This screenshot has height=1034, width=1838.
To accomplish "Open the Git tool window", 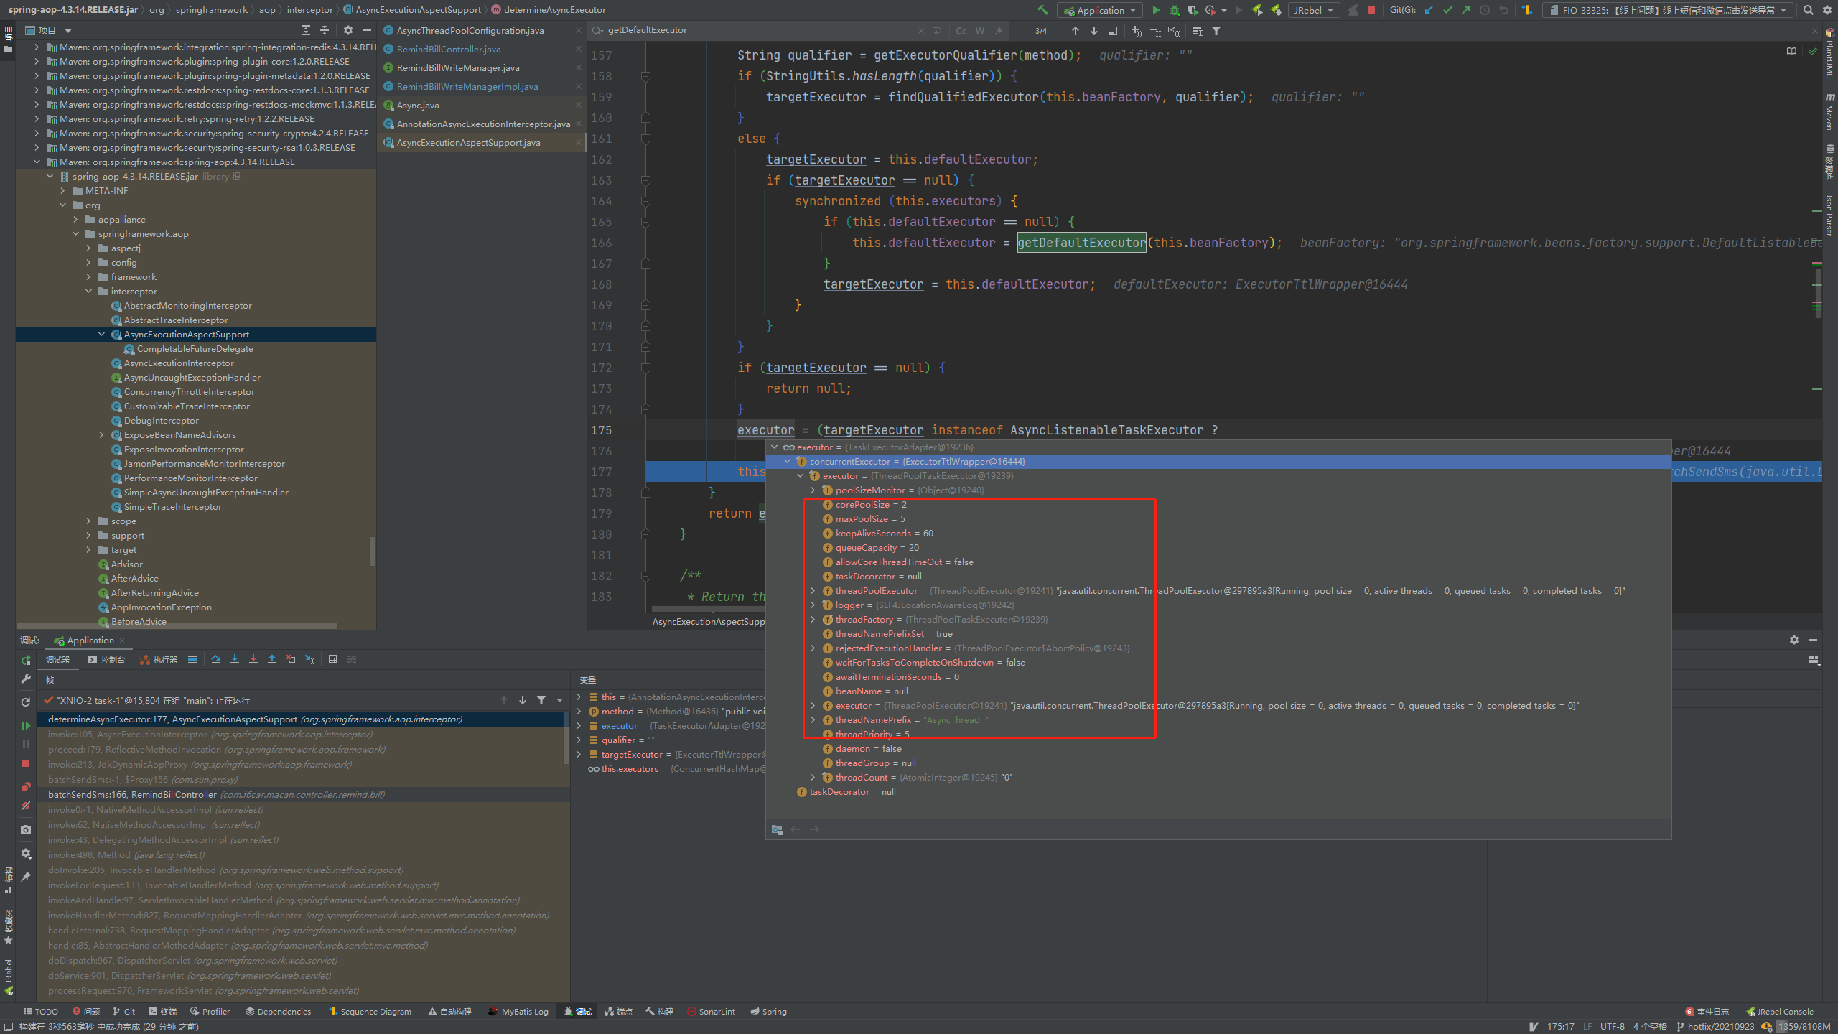I will pos(123,1011).
